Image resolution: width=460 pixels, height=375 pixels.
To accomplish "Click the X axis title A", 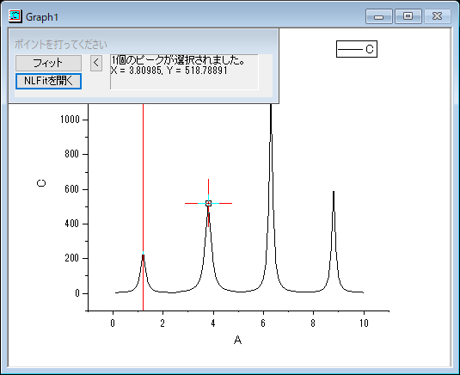I will [x=237, y=340].
